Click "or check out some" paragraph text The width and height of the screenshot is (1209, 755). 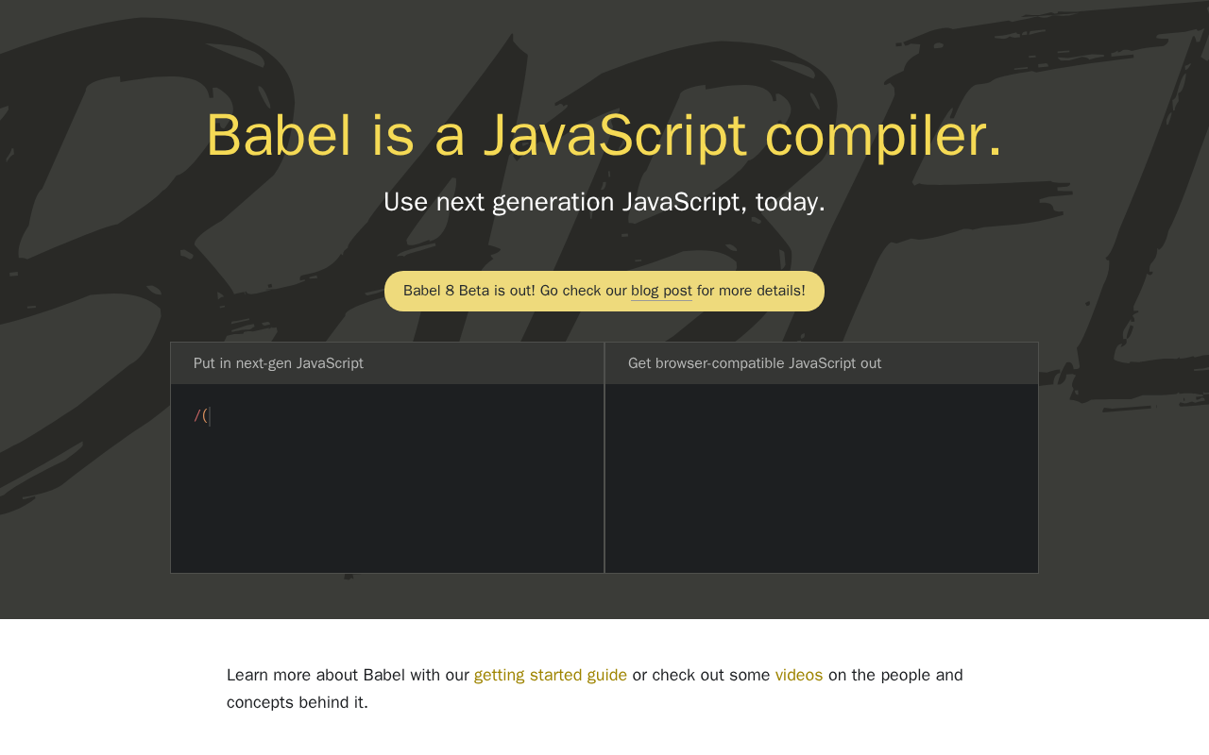click(701, 675)
